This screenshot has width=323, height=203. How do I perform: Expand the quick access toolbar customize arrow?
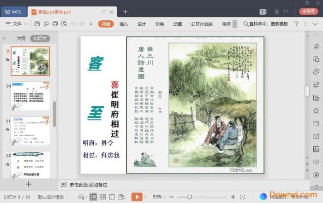tap(91, 24)
